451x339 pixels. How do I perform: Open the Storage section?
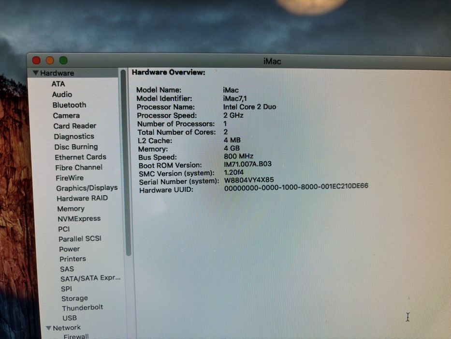pos(74,299)
